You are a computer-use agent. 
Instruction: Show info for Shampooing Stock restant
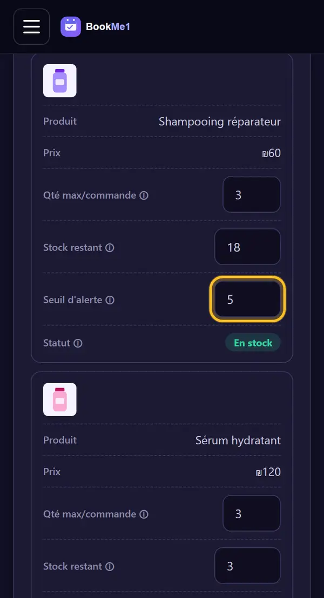tap(110, 248)
